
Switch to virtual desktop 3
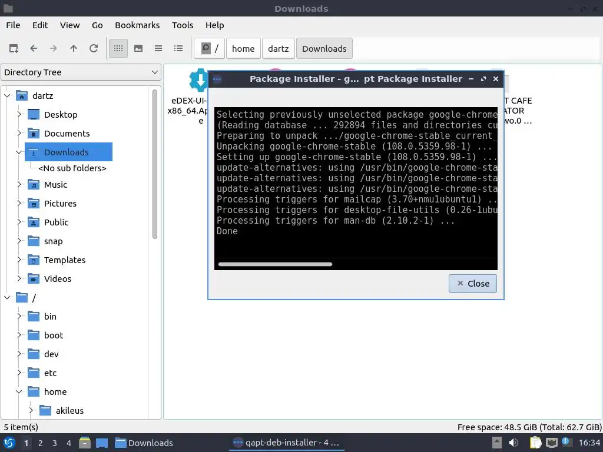point(55,443)
